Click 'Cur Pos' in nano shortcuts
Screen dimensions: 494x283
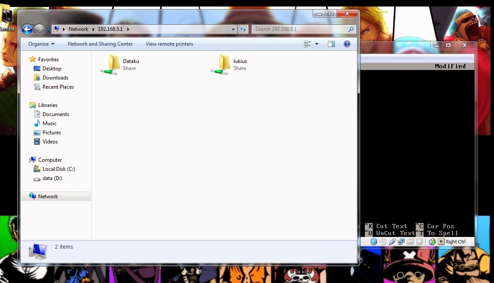pyautogui.click(x=441, y=226)
